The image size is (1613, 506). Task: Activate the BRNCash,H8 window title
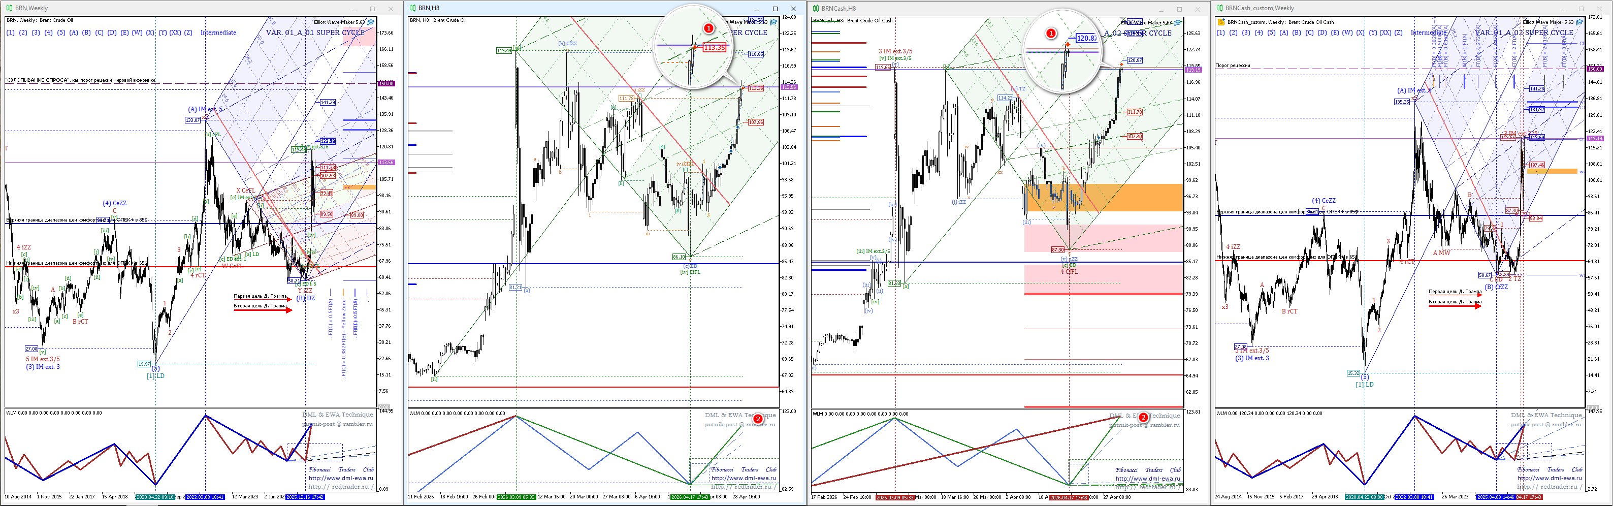[838, 8]
